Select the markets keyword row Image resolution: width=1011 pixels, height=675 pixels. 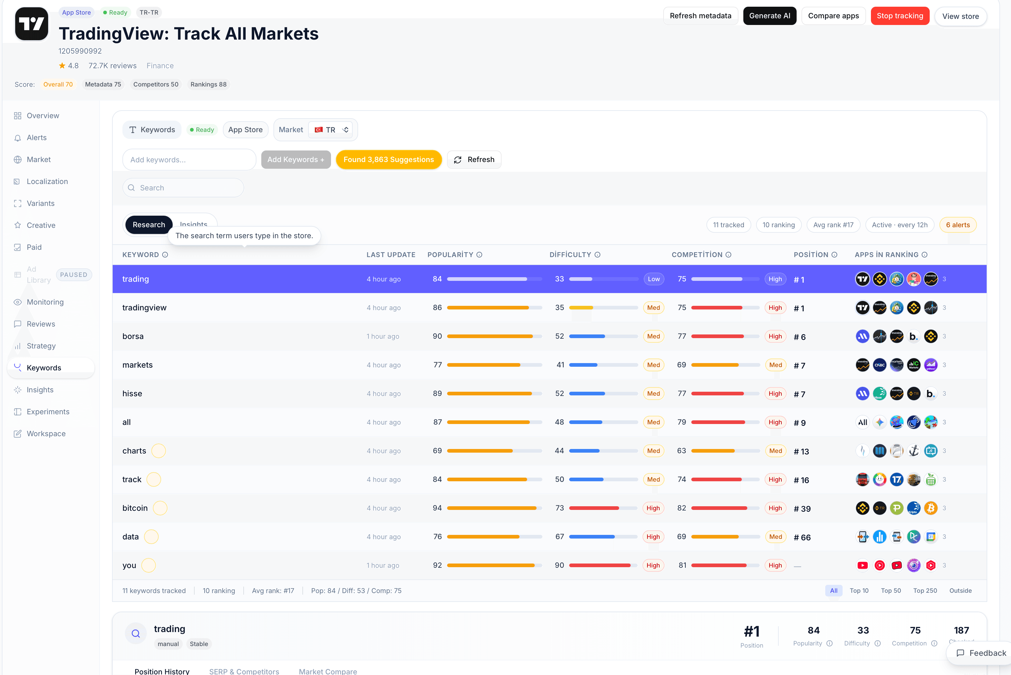[549, 365]
